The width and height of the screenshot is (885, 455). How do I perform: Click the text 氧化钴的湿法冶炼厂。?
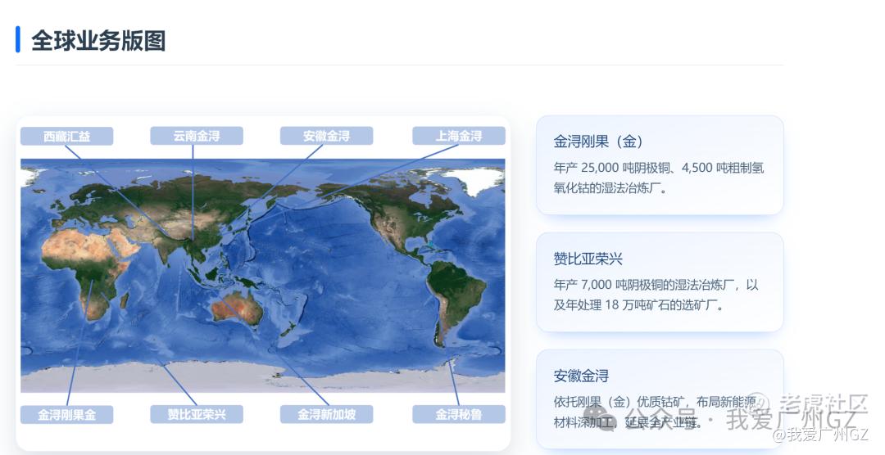(610, 188)
